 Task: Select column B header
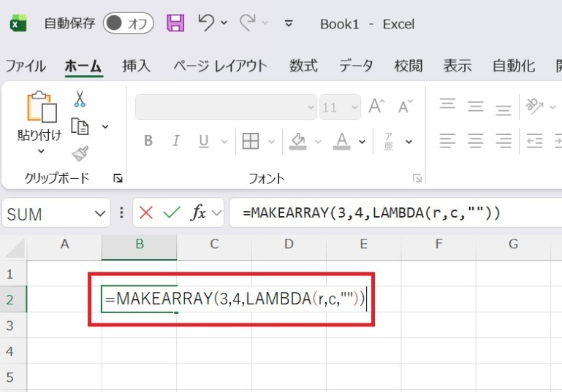point(140,247)
